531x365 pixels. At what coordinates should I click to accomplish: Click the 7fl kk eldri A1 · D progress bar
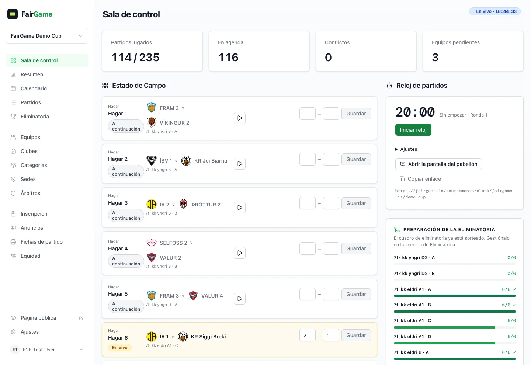tap(455, 343)
